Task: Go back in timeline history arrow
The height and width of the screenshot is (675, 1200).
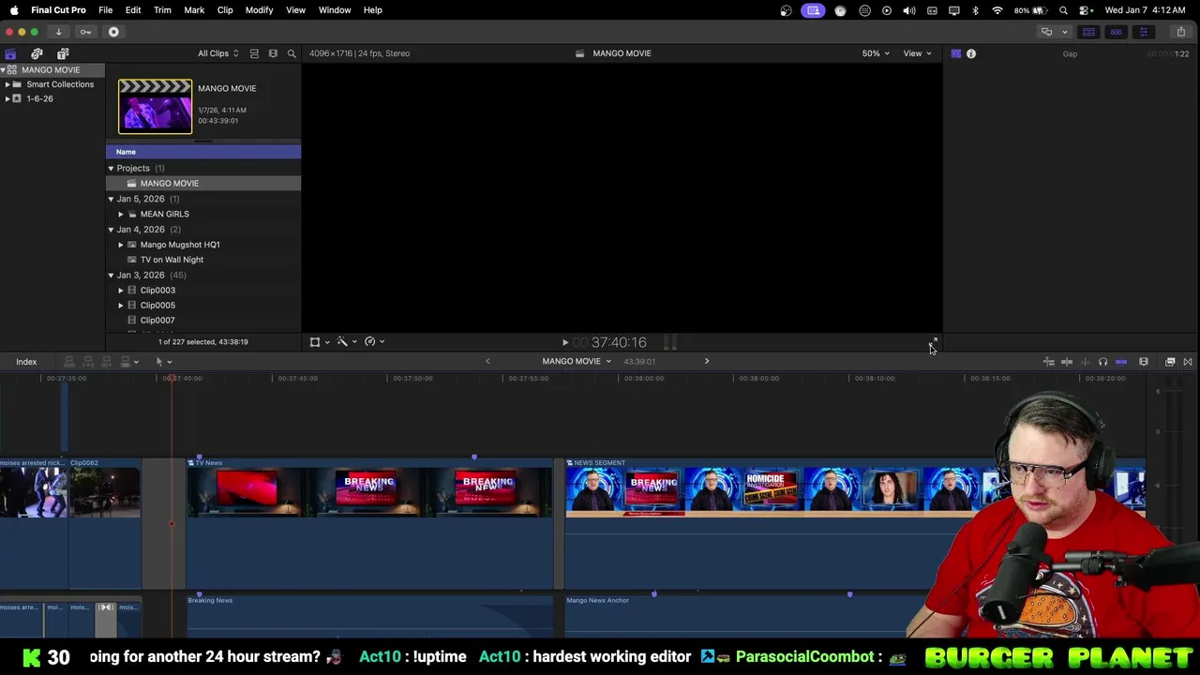Action: point(487,362)
